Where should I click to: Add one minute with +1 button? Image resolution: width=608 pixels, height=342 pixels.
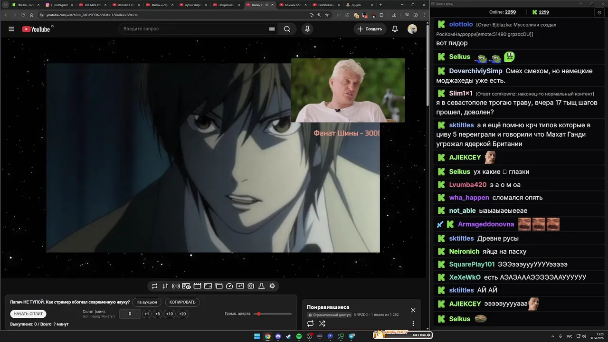[x=147, y=314]
